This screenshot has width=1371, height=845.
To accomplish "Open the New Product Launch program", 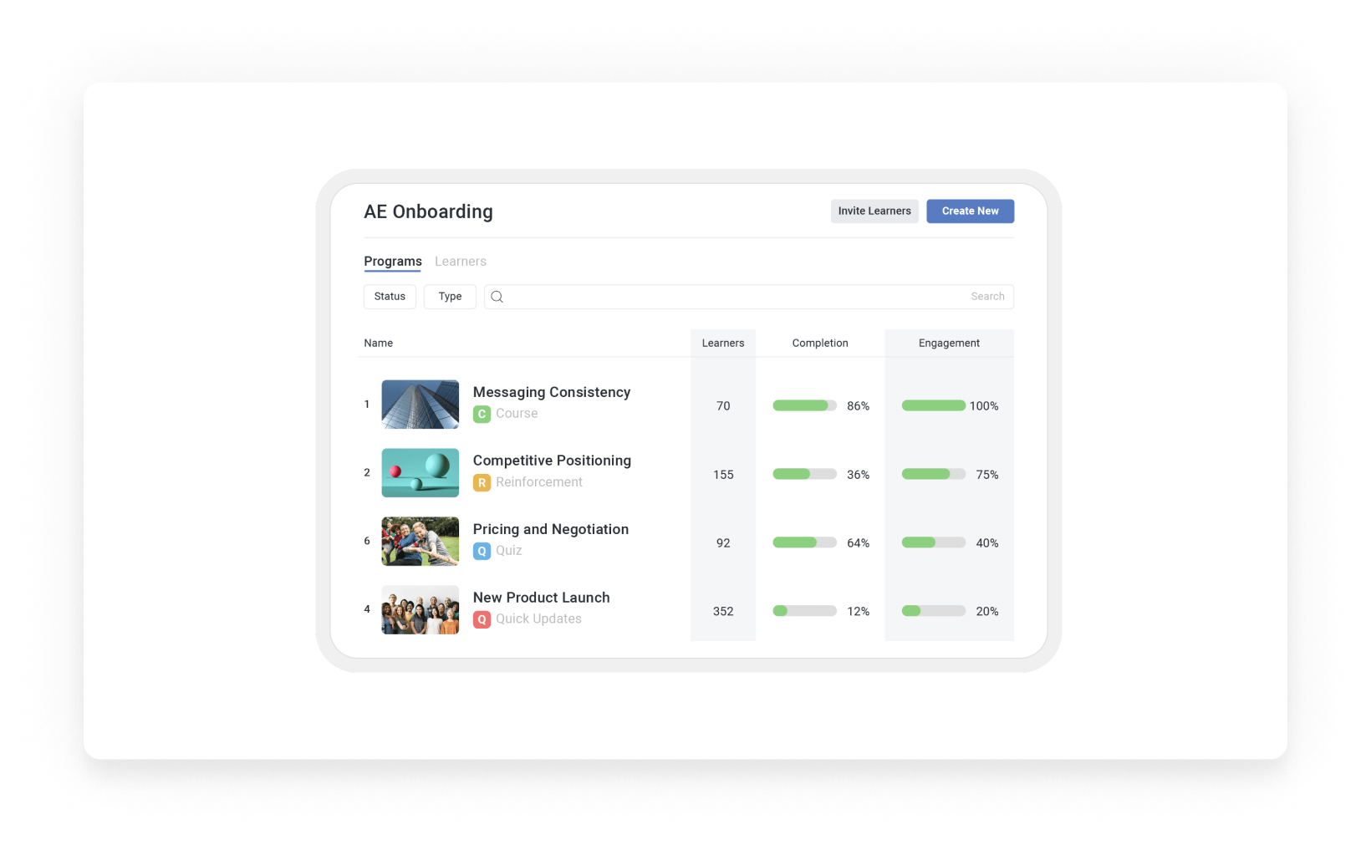I will (x=542, y=598).
